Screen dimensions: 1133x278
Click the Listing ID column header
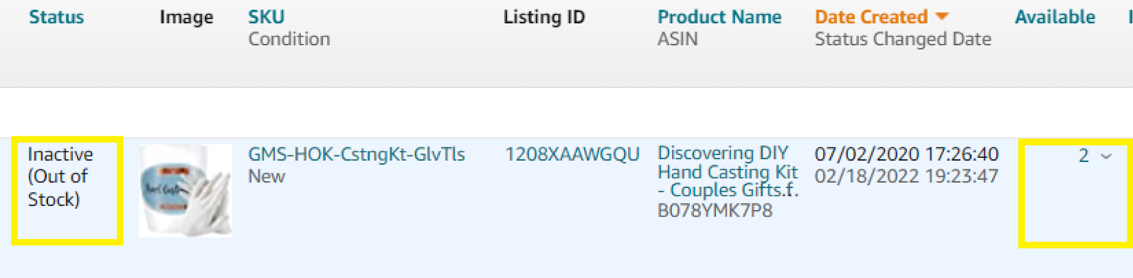click(x=545, y=17)
